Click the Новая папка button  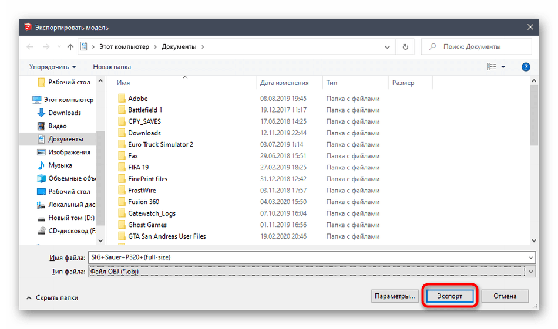click(x=112, y=67)
